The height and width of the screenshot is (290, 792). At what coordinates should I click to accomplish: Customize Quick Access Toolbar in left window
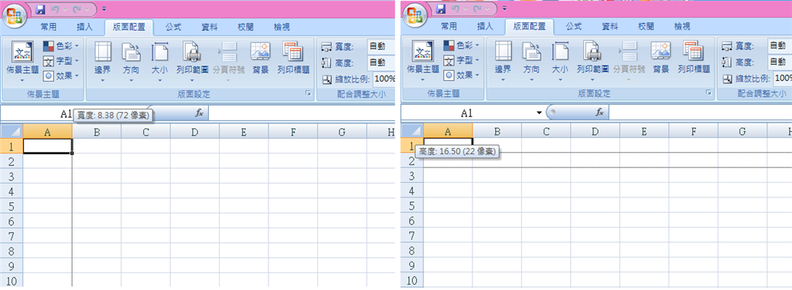point(104,8)
